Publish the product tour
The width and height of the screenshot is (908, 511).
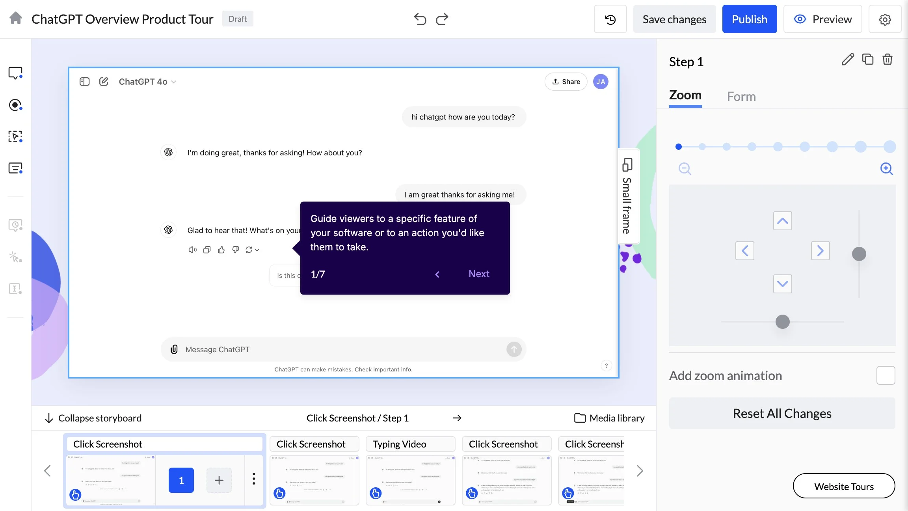tap(750, 19)
